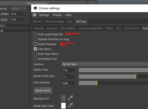The height and width of the screenshot is (109, 148).
Task: Click the Scale stepper arrows
Action: pos(26,20)
